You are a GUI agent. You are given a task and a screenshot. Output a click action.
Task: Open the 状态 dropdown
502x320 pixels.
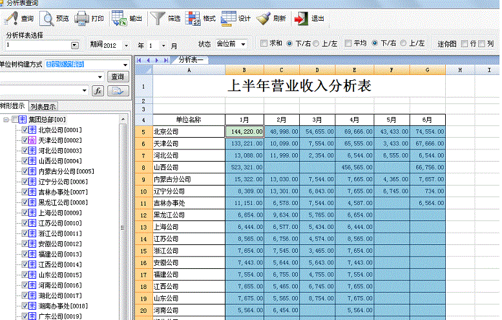click(x=244, y=44)
